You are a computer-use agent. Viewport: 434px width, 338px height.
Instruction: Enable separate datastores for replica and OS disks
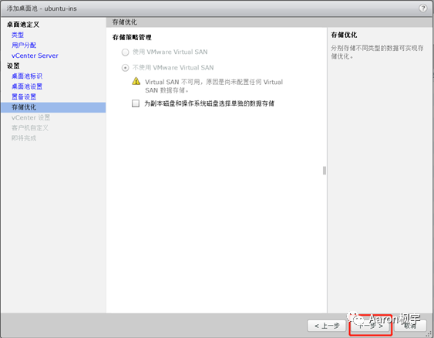click(x=136, y=103)
